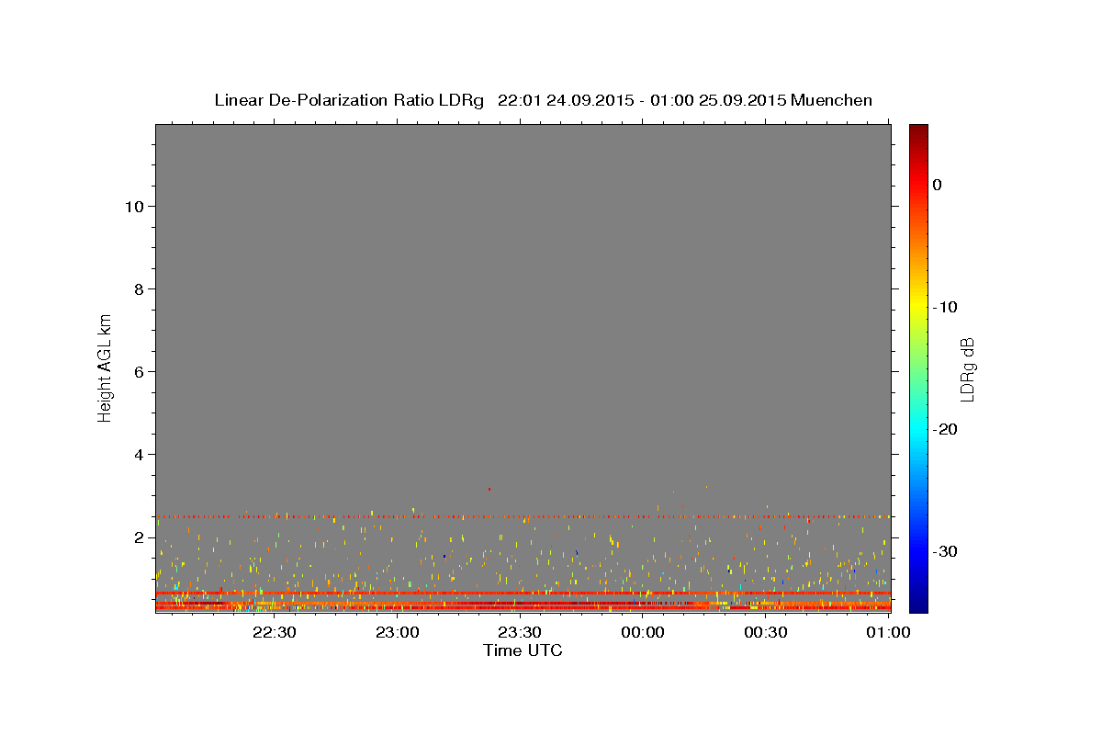Click the dotted red line near 2.5 km
The height and width of the screenshot is (735, 1102).
coord(523,516)
